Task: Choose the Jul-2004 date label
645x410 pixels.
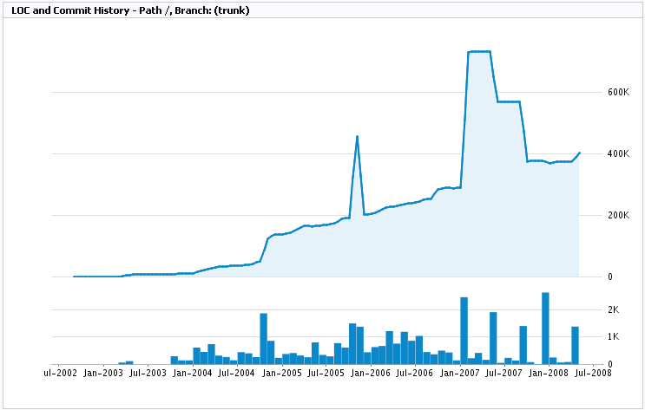Action: [x=236, y=373]
